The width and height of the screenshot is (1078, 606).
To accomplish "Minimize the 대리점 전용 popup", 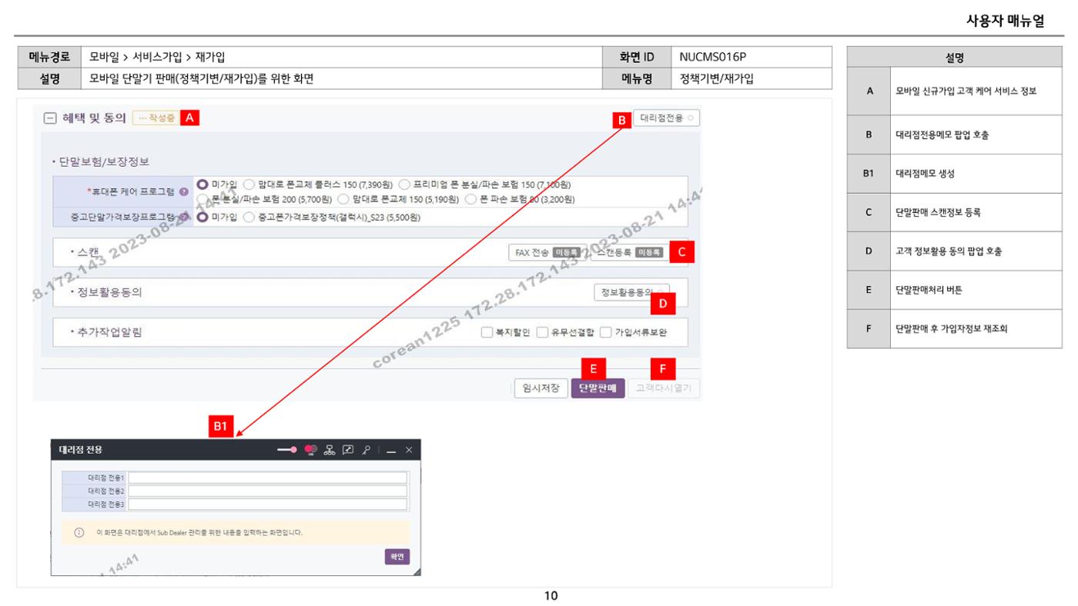I will point(391,451).
